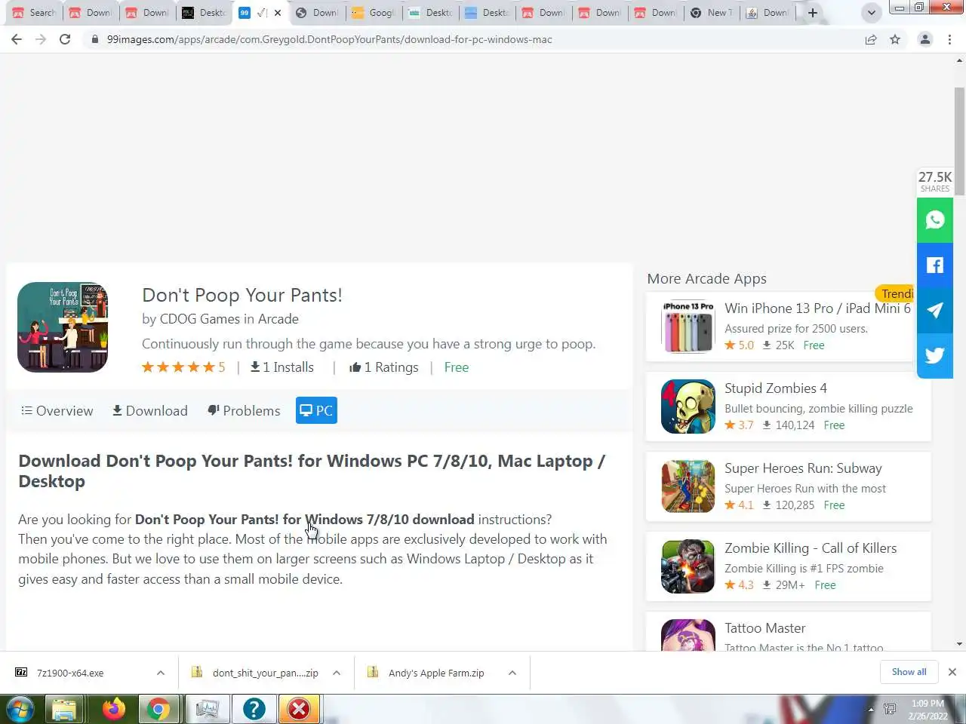The image size is (966, 724).
Task: Switch to the Google tab
Action: click(374, 13)
